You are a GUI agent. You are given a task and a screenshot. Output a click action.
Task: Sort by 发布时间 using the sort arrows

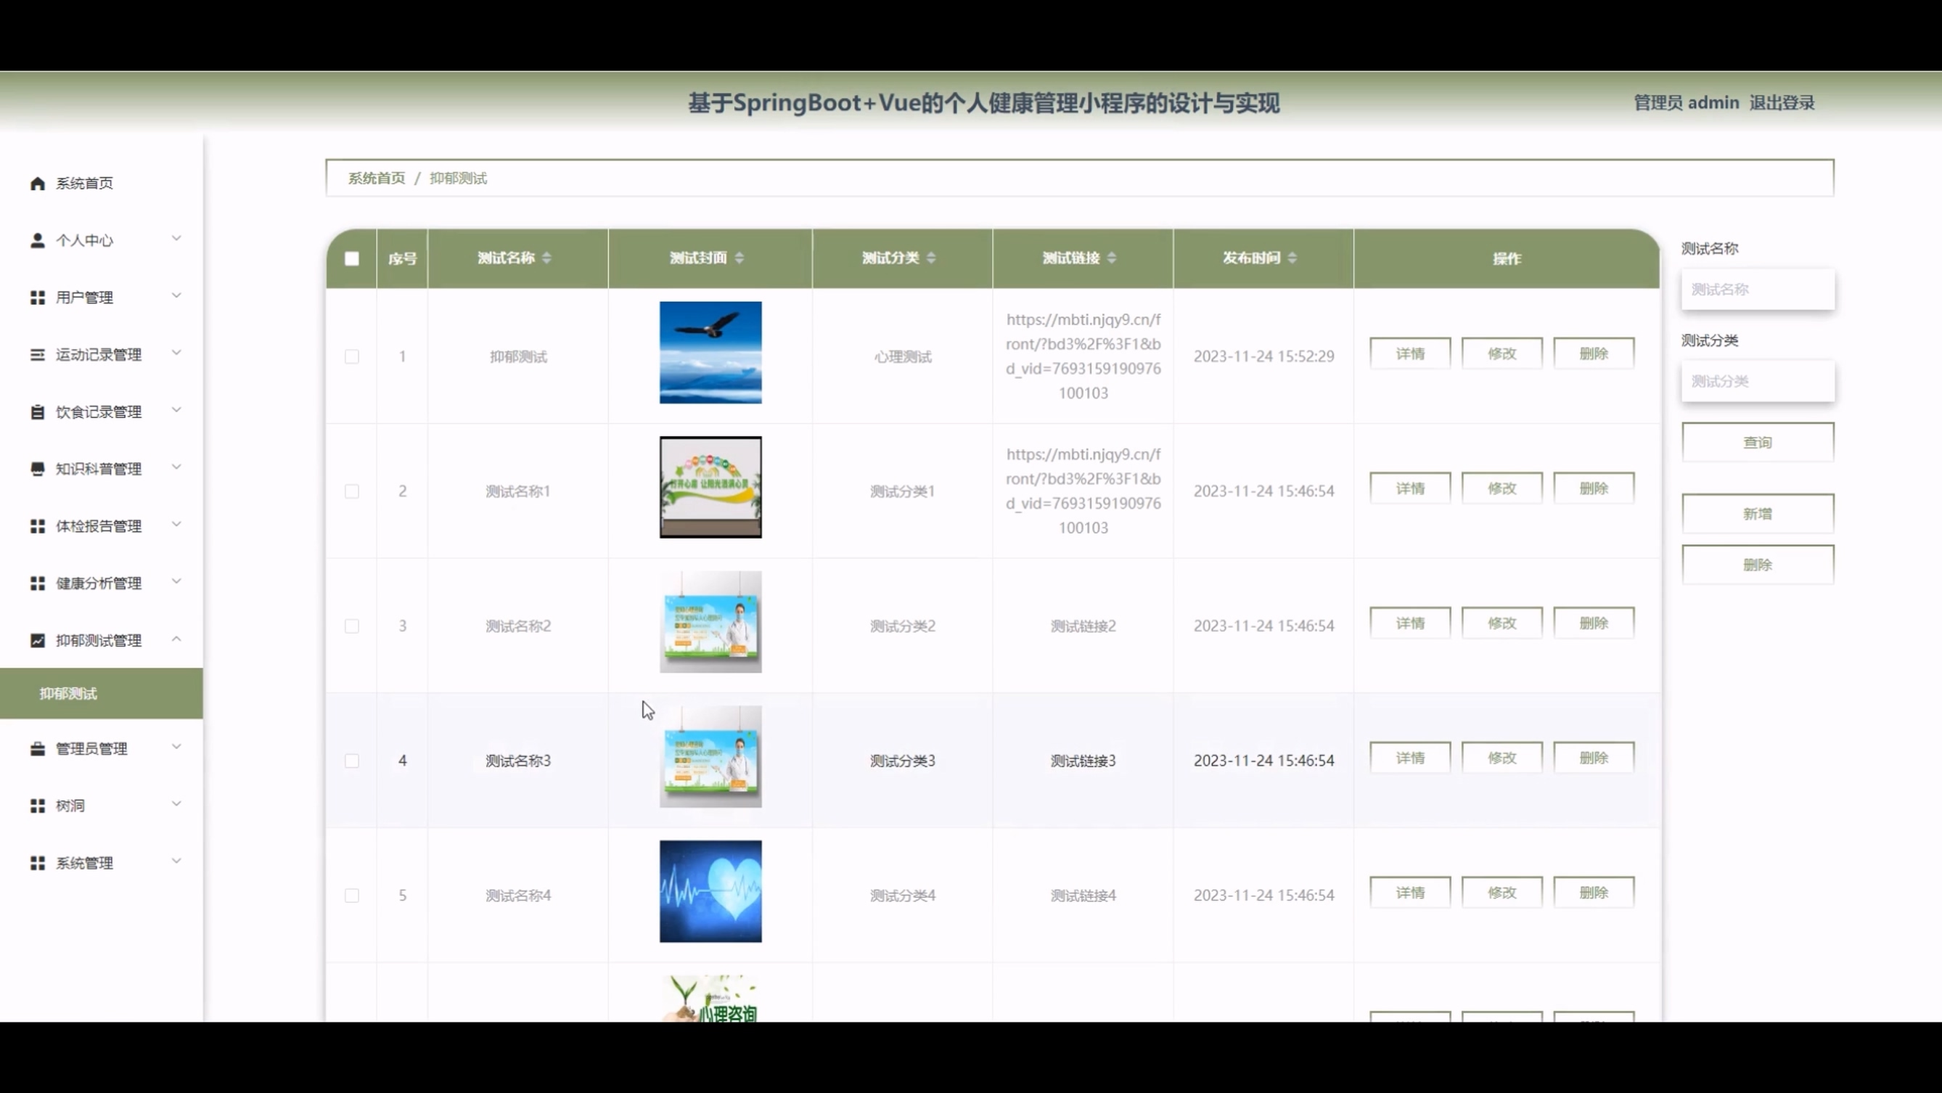coord(1292,258)
